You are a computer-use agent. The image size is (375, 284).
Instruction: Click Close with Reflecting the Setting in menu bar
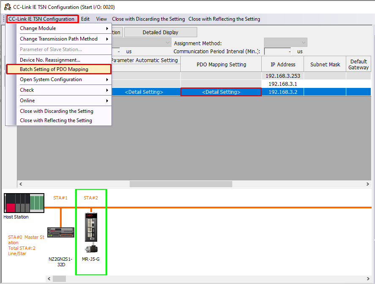224,19
